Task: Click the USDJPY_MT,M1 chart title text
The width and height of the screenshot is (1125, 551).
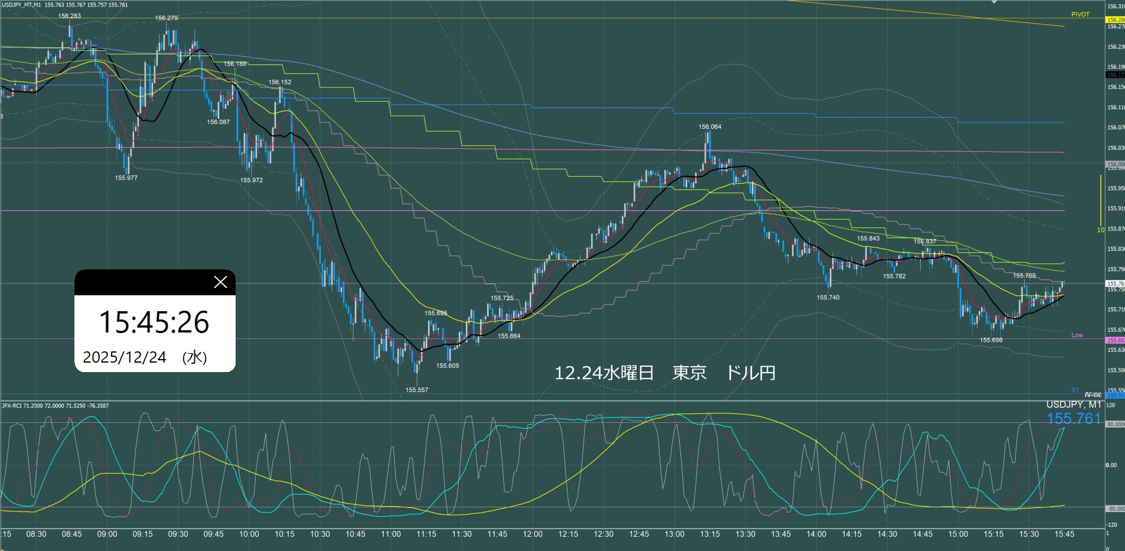Action: (21, 5)
